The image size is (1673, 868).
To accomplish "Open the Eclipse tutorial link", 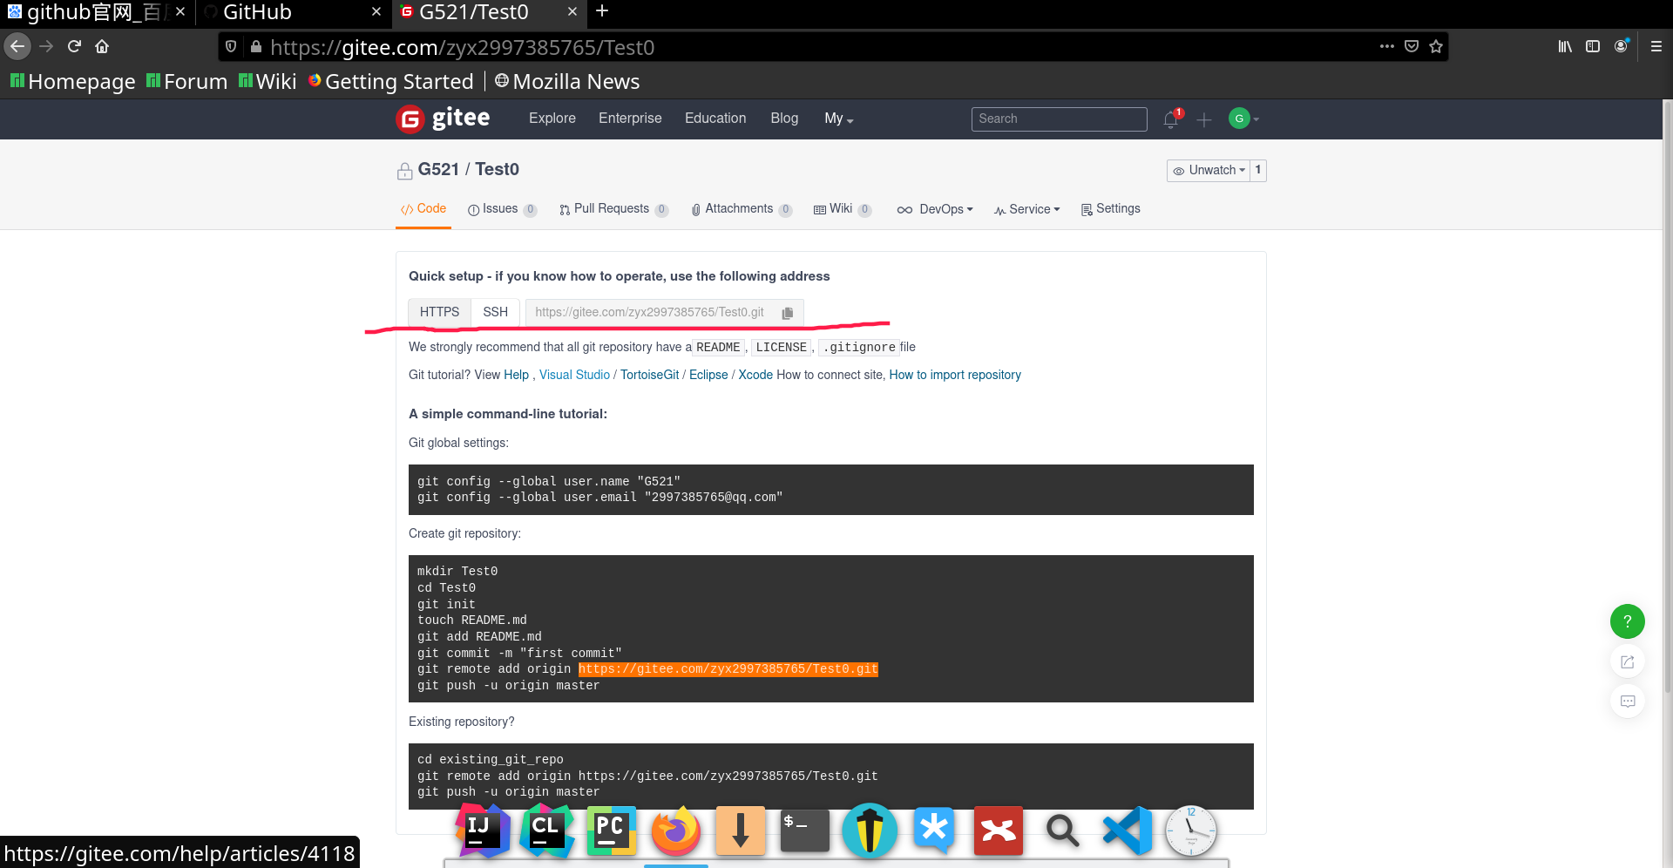I will point(708,375).
